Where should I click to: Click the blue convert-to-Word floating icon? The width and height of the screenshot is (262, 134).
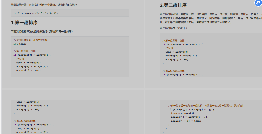258,3
